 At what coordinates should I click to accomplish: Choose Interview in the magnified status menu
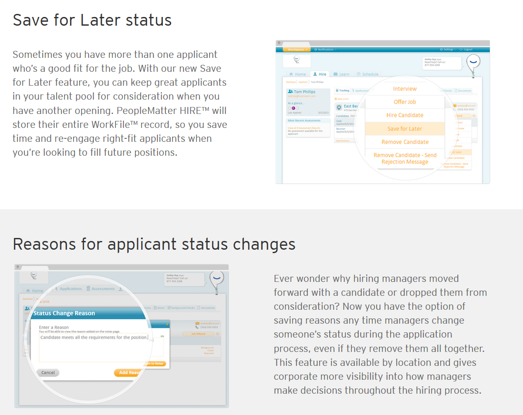[x=405, y=89]
